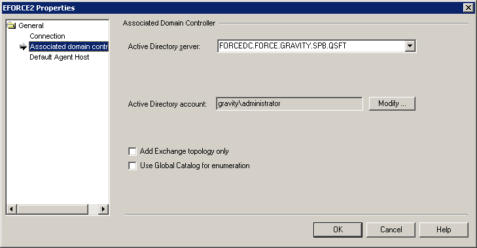Open Default Agent Host page
Image resolution: width=477 pixels, height=248 pixels.
tap(60, 57)
